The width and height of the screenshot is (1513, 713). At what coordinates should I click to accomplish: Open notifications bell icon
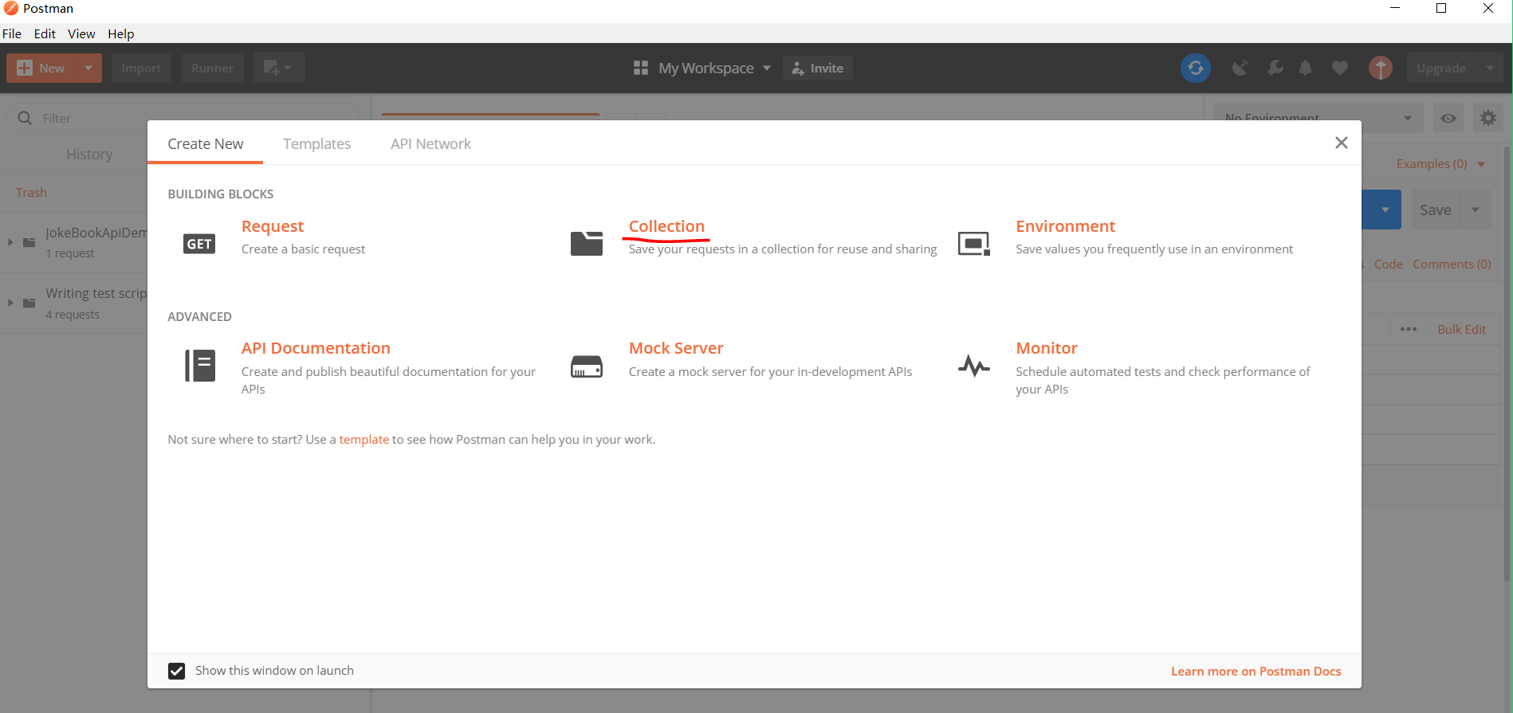pos(1305,69)
